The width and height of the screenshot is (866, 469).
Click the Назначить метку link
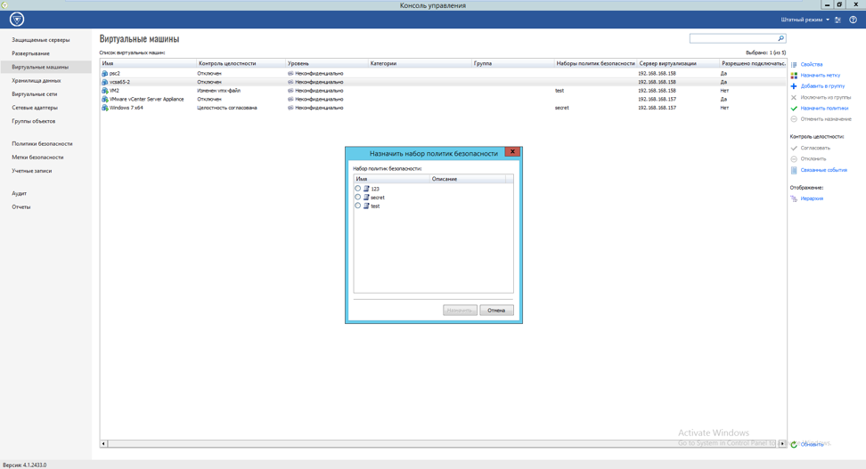[821, 76]
